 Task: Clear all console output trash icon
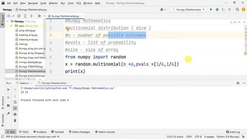click(15, 120)
